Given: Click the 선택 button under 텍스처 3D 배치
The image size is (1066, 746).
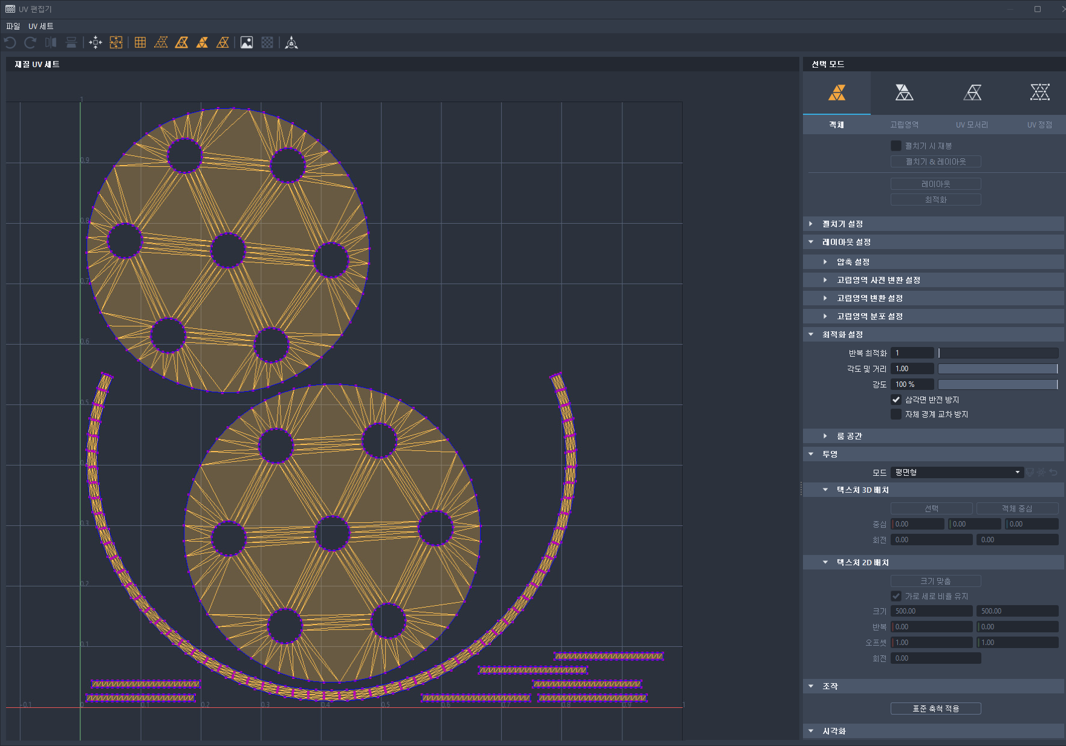Looking at the screenshot, I should [x=932, y=508].
